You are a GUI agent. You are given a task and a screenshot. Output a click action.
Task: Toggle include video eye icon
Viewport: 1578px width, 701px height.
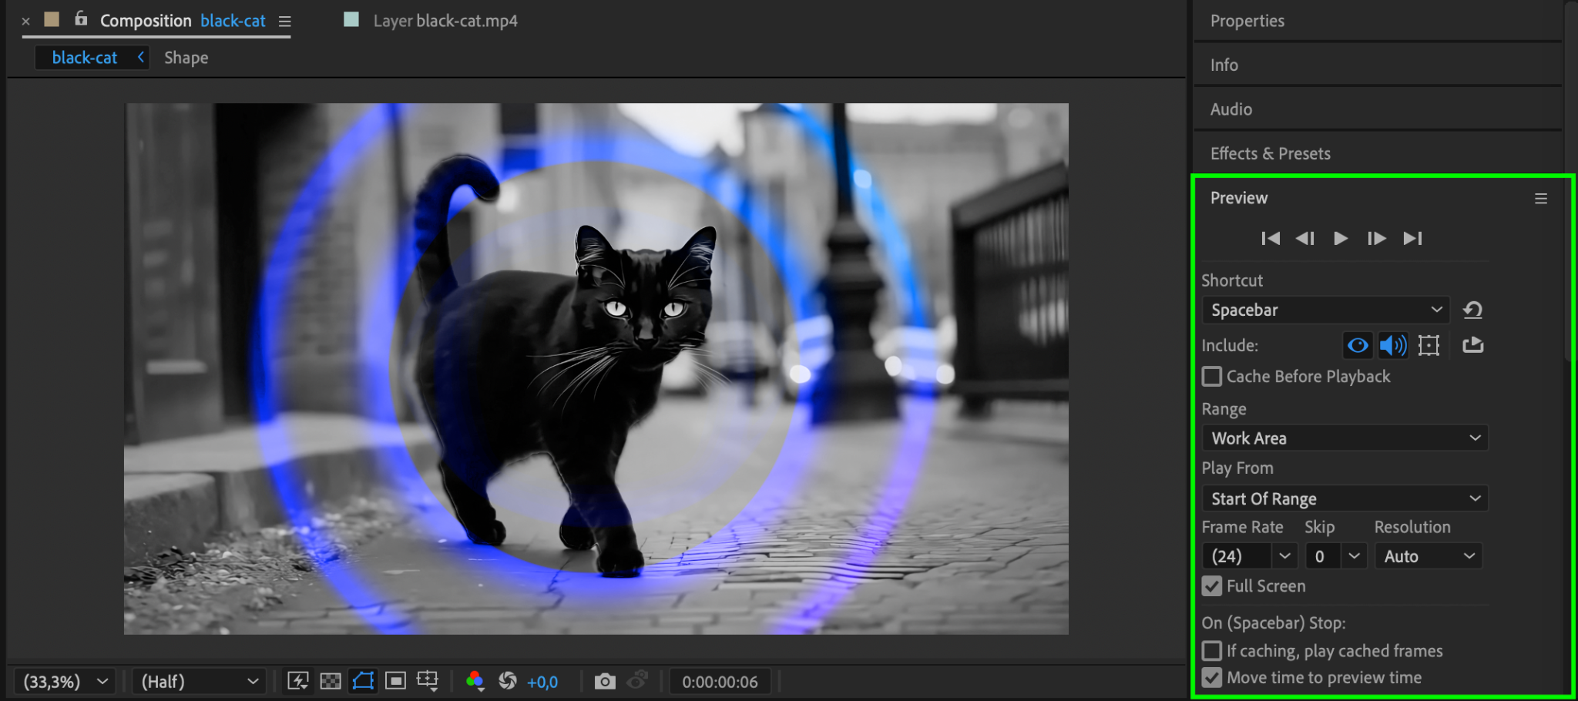click(x=1358, y=345)
